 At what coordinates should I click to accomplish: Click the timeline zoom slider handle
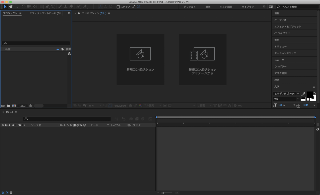(x=163, y=193)
